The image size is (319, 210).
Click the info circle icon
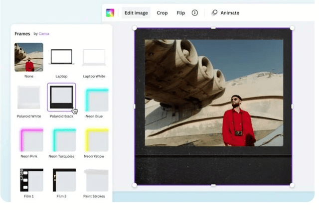point(195,13)
